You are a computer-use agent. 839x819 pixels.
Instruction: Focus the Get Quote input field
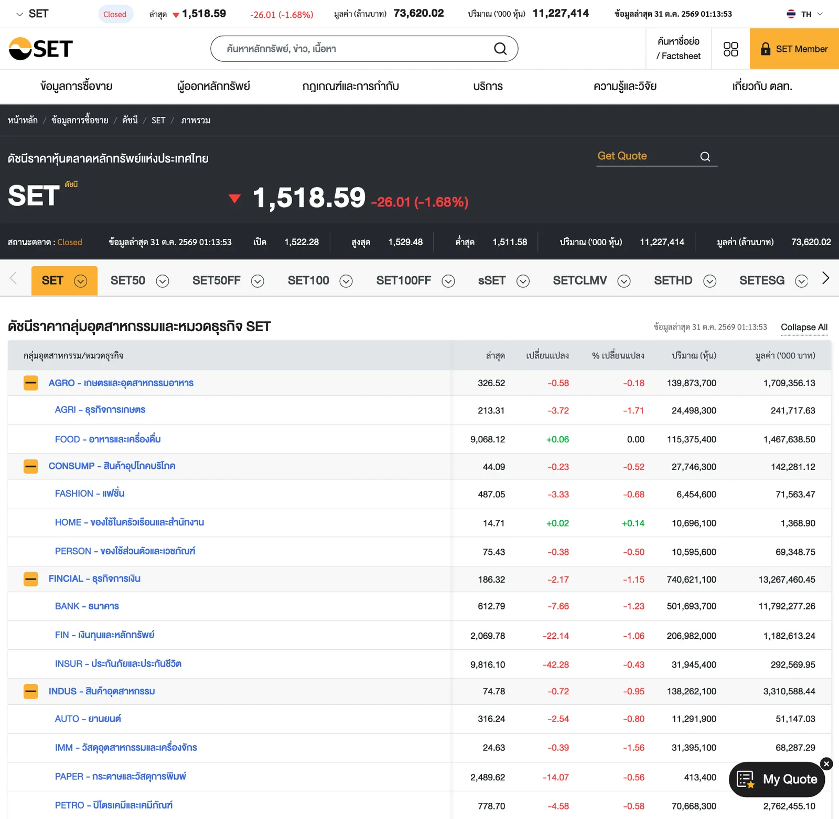click(648, 156)
